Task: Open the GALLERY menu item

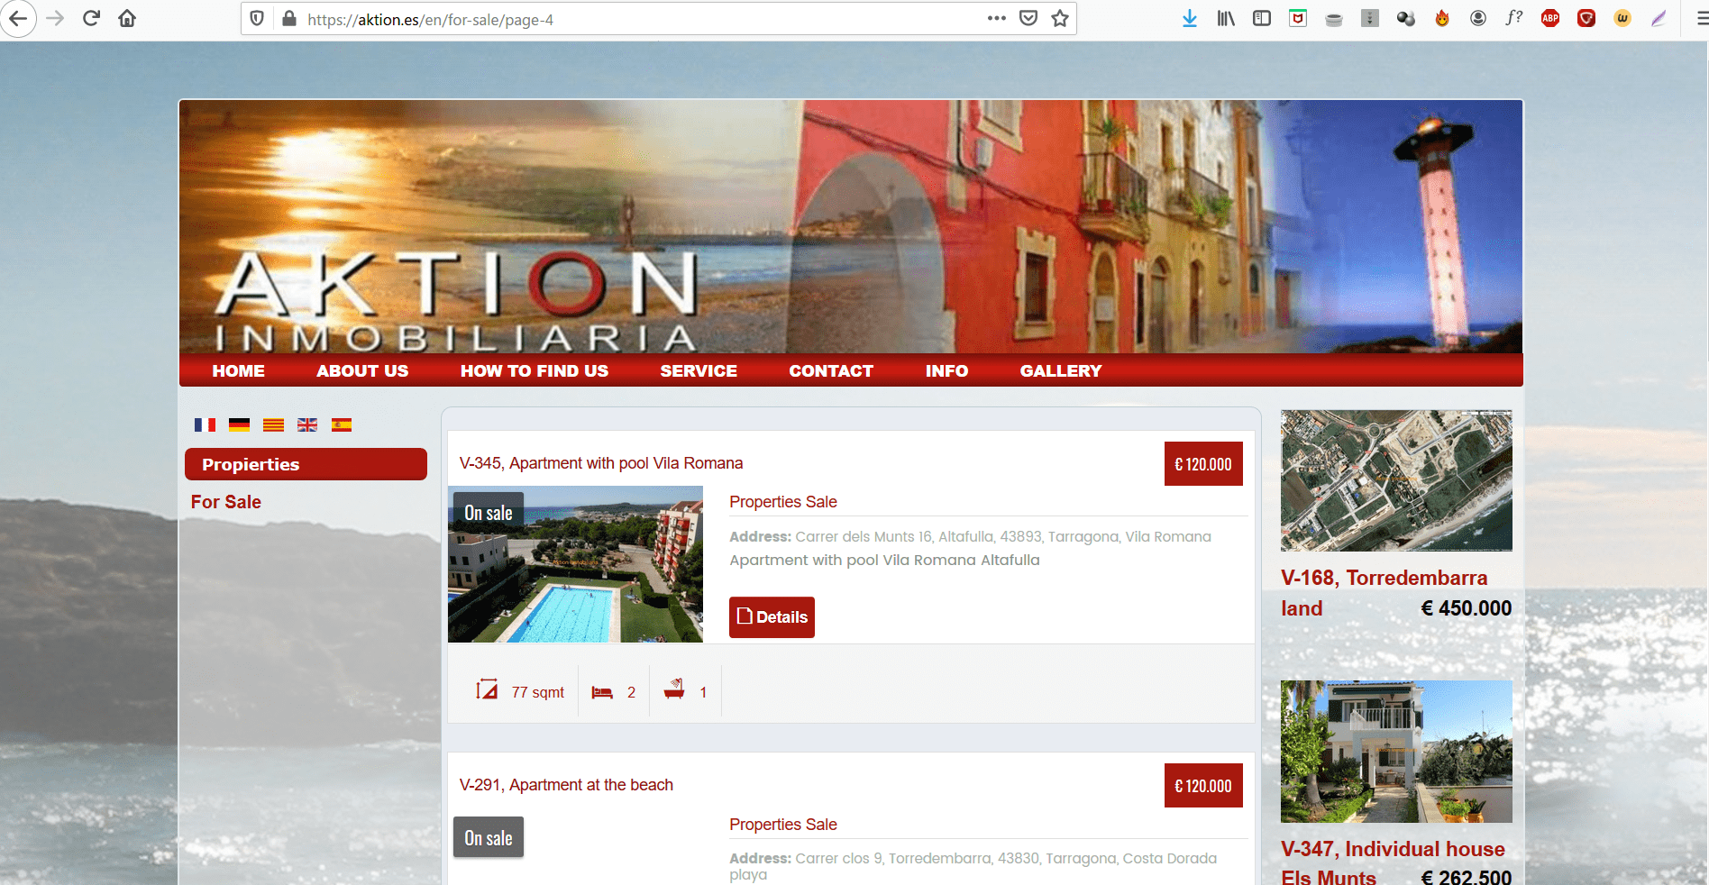Action: coord(1061,370)
